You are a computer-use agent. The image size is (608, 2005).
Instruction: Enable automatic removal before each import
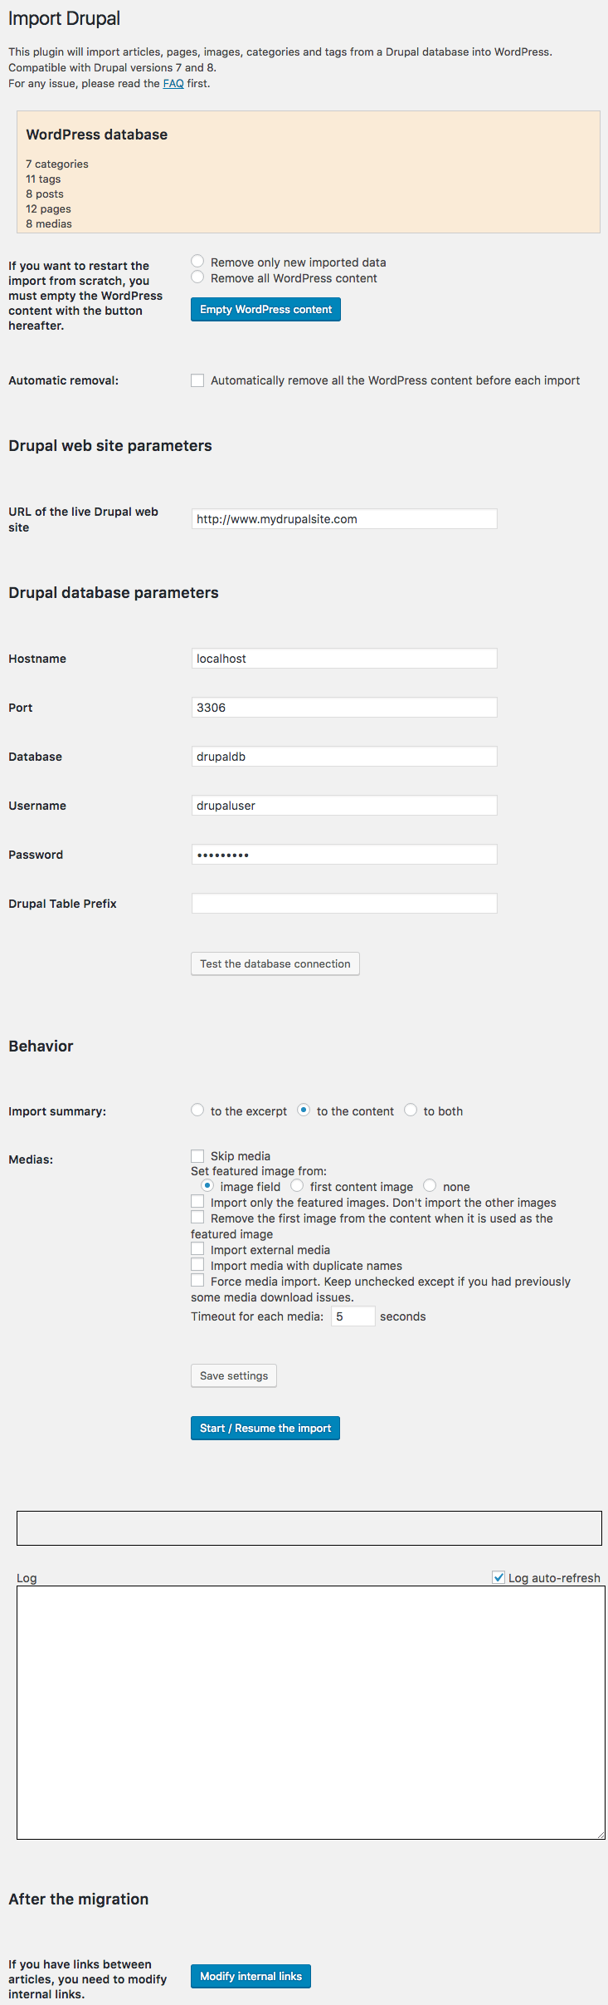click(197, 380)
